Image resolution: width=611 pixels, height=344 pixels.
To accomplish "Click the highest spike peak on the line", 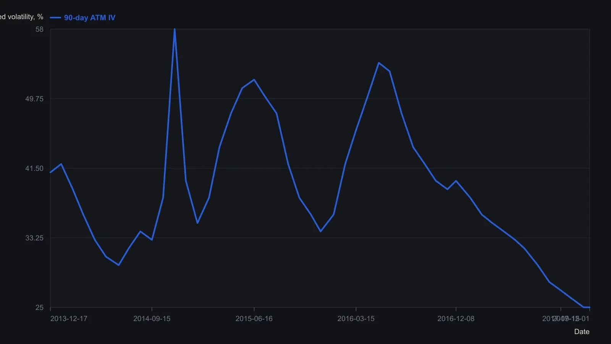I will click(175, 29).
